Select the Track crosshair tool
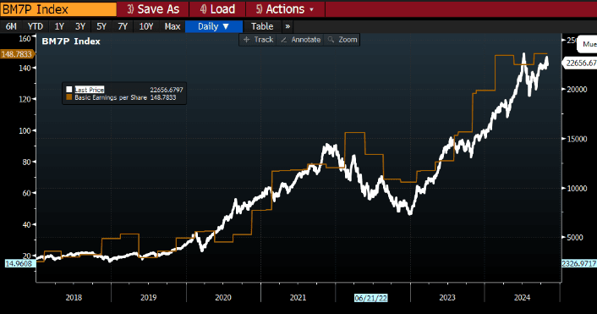Viewport: 597px width, 314px height. pos(258,40)
